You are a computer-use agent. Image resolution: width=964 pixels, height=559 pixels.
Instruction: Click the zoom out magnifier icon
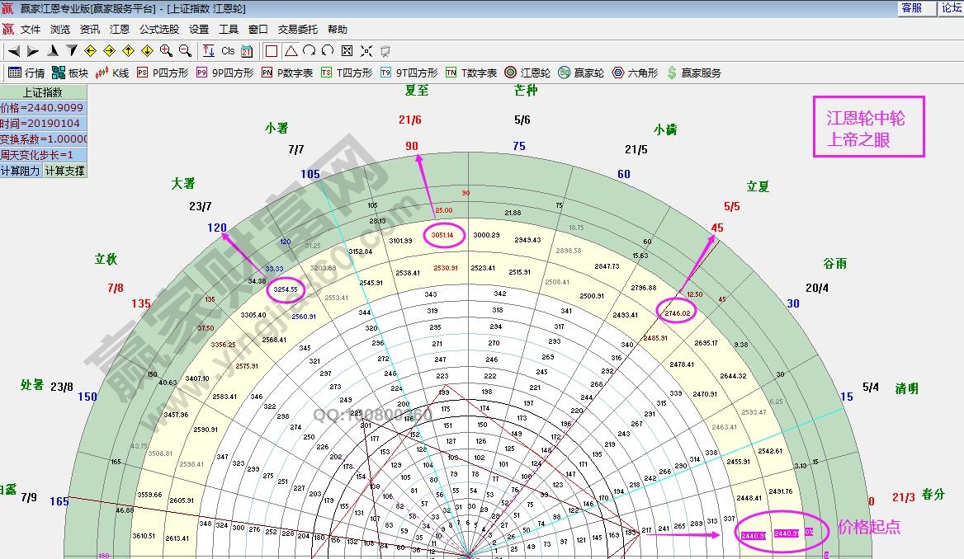click(185, 51)
